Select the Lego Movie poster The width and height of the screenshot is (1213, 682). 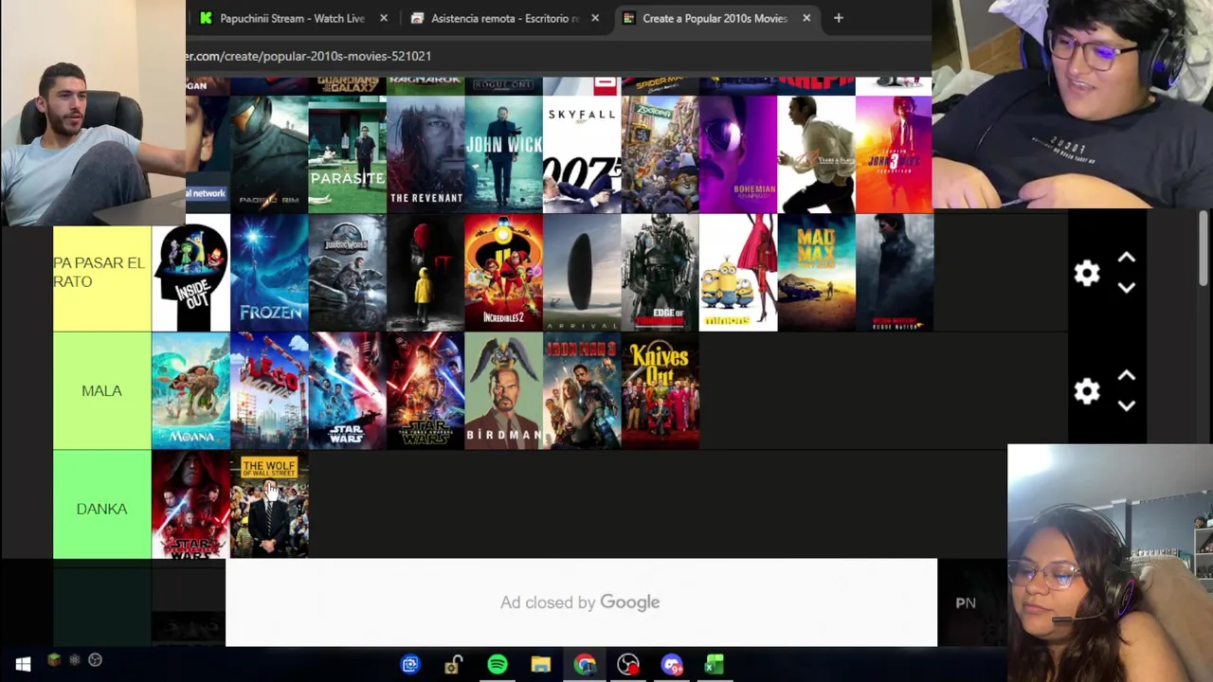269,390
